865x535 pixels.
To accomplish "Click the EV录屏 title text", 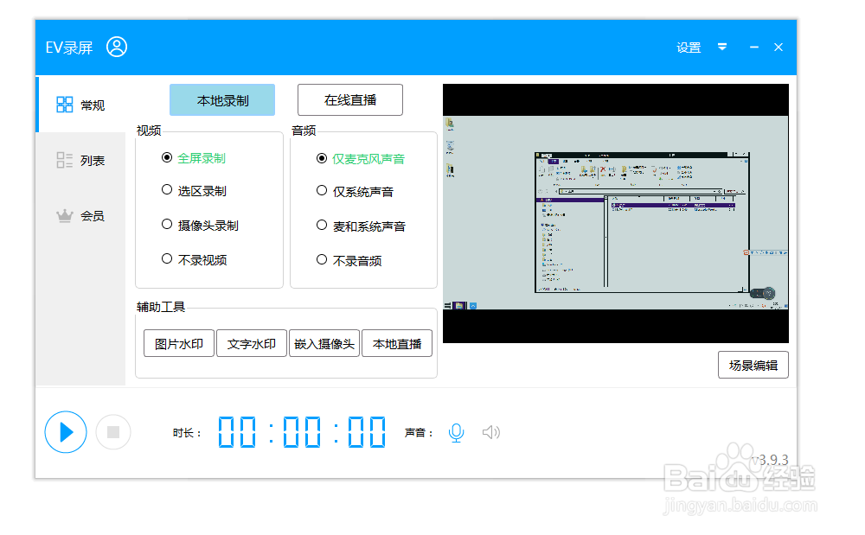I will [x=69, y=48].
